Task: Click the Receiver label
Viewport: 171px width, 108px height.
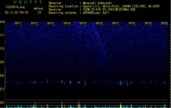Action: [55, 9]
